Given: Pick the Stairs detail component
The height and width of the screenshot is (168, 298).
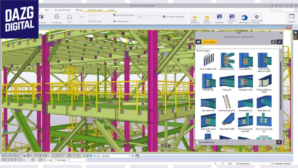Looking at the screenshot, I should pyautogui.click(x=227, y=120).
